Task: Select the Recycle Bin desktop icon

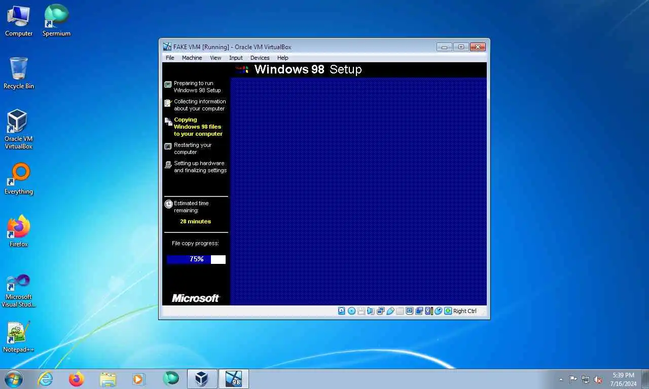Action: click(19, 73)
